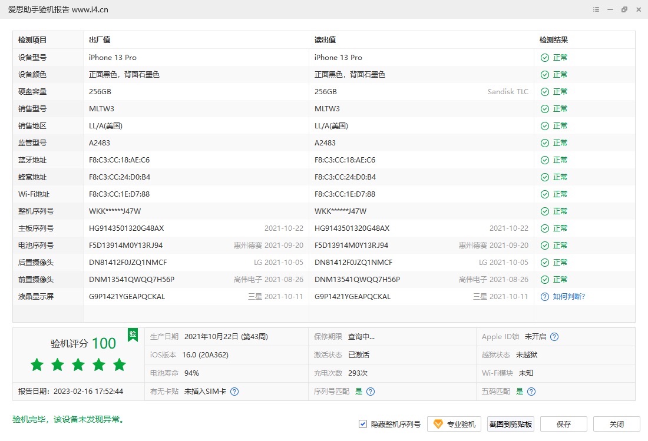Click the 检测结果 column header

(554, 40)
